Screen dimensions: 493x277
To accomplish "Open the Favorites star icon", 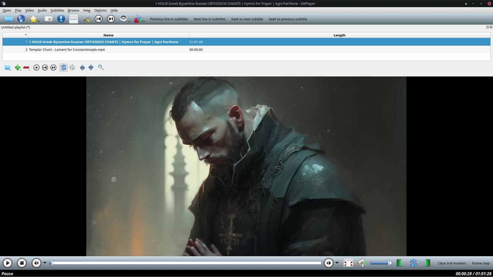I will [x=34, y=19].
